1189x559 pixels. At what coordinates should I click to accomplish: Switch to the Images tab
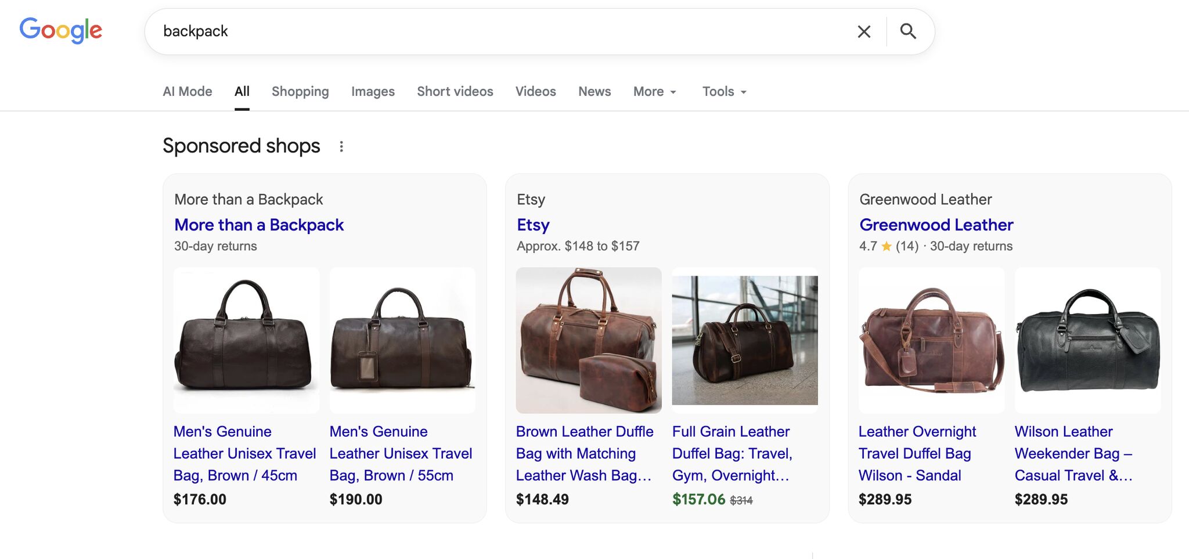(373, 92)
